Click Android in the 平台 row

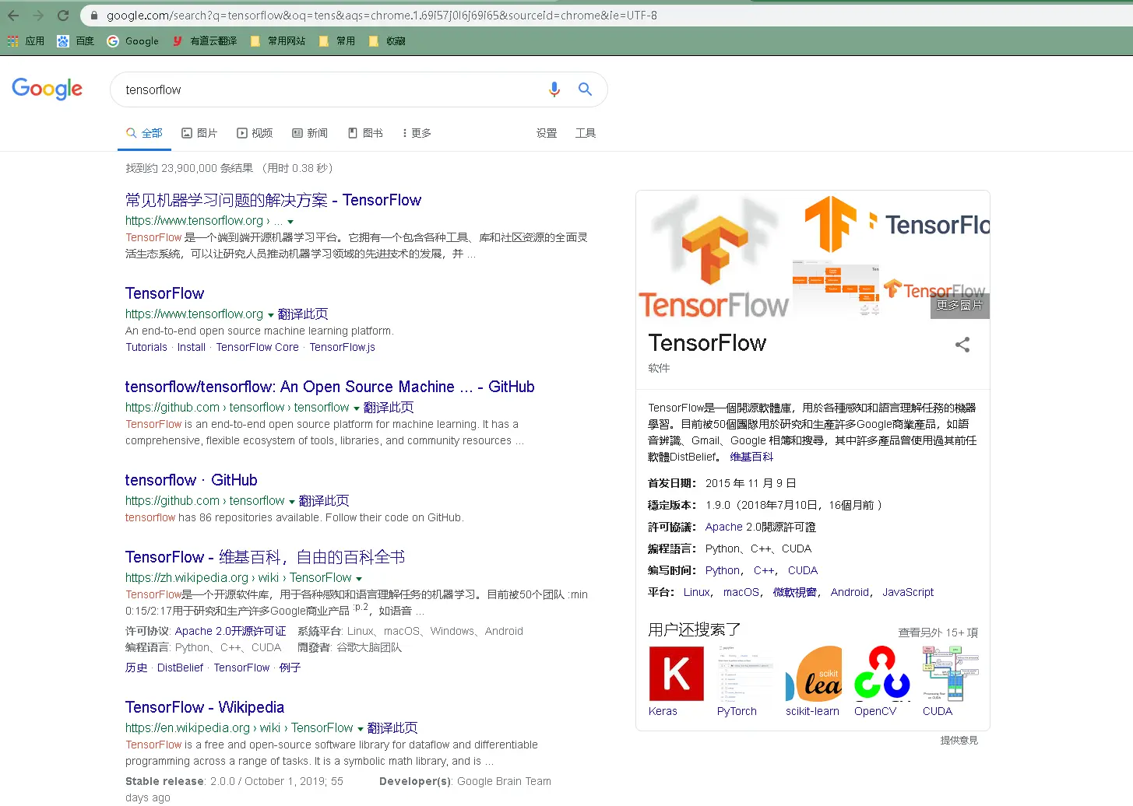[850, 592]
